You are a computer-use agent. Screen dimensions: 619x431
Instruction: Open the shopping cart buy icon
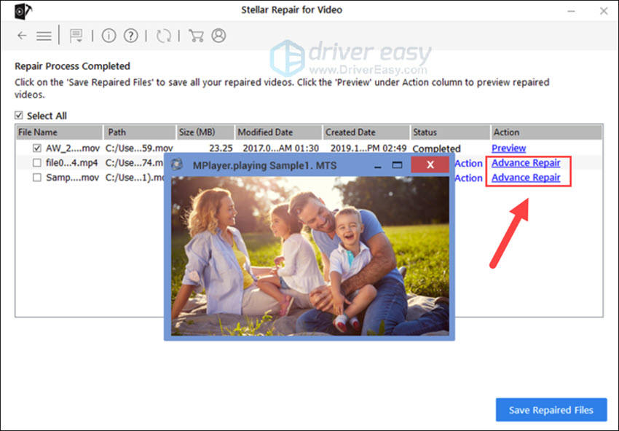pyautogui.click(x=196, y=36)
